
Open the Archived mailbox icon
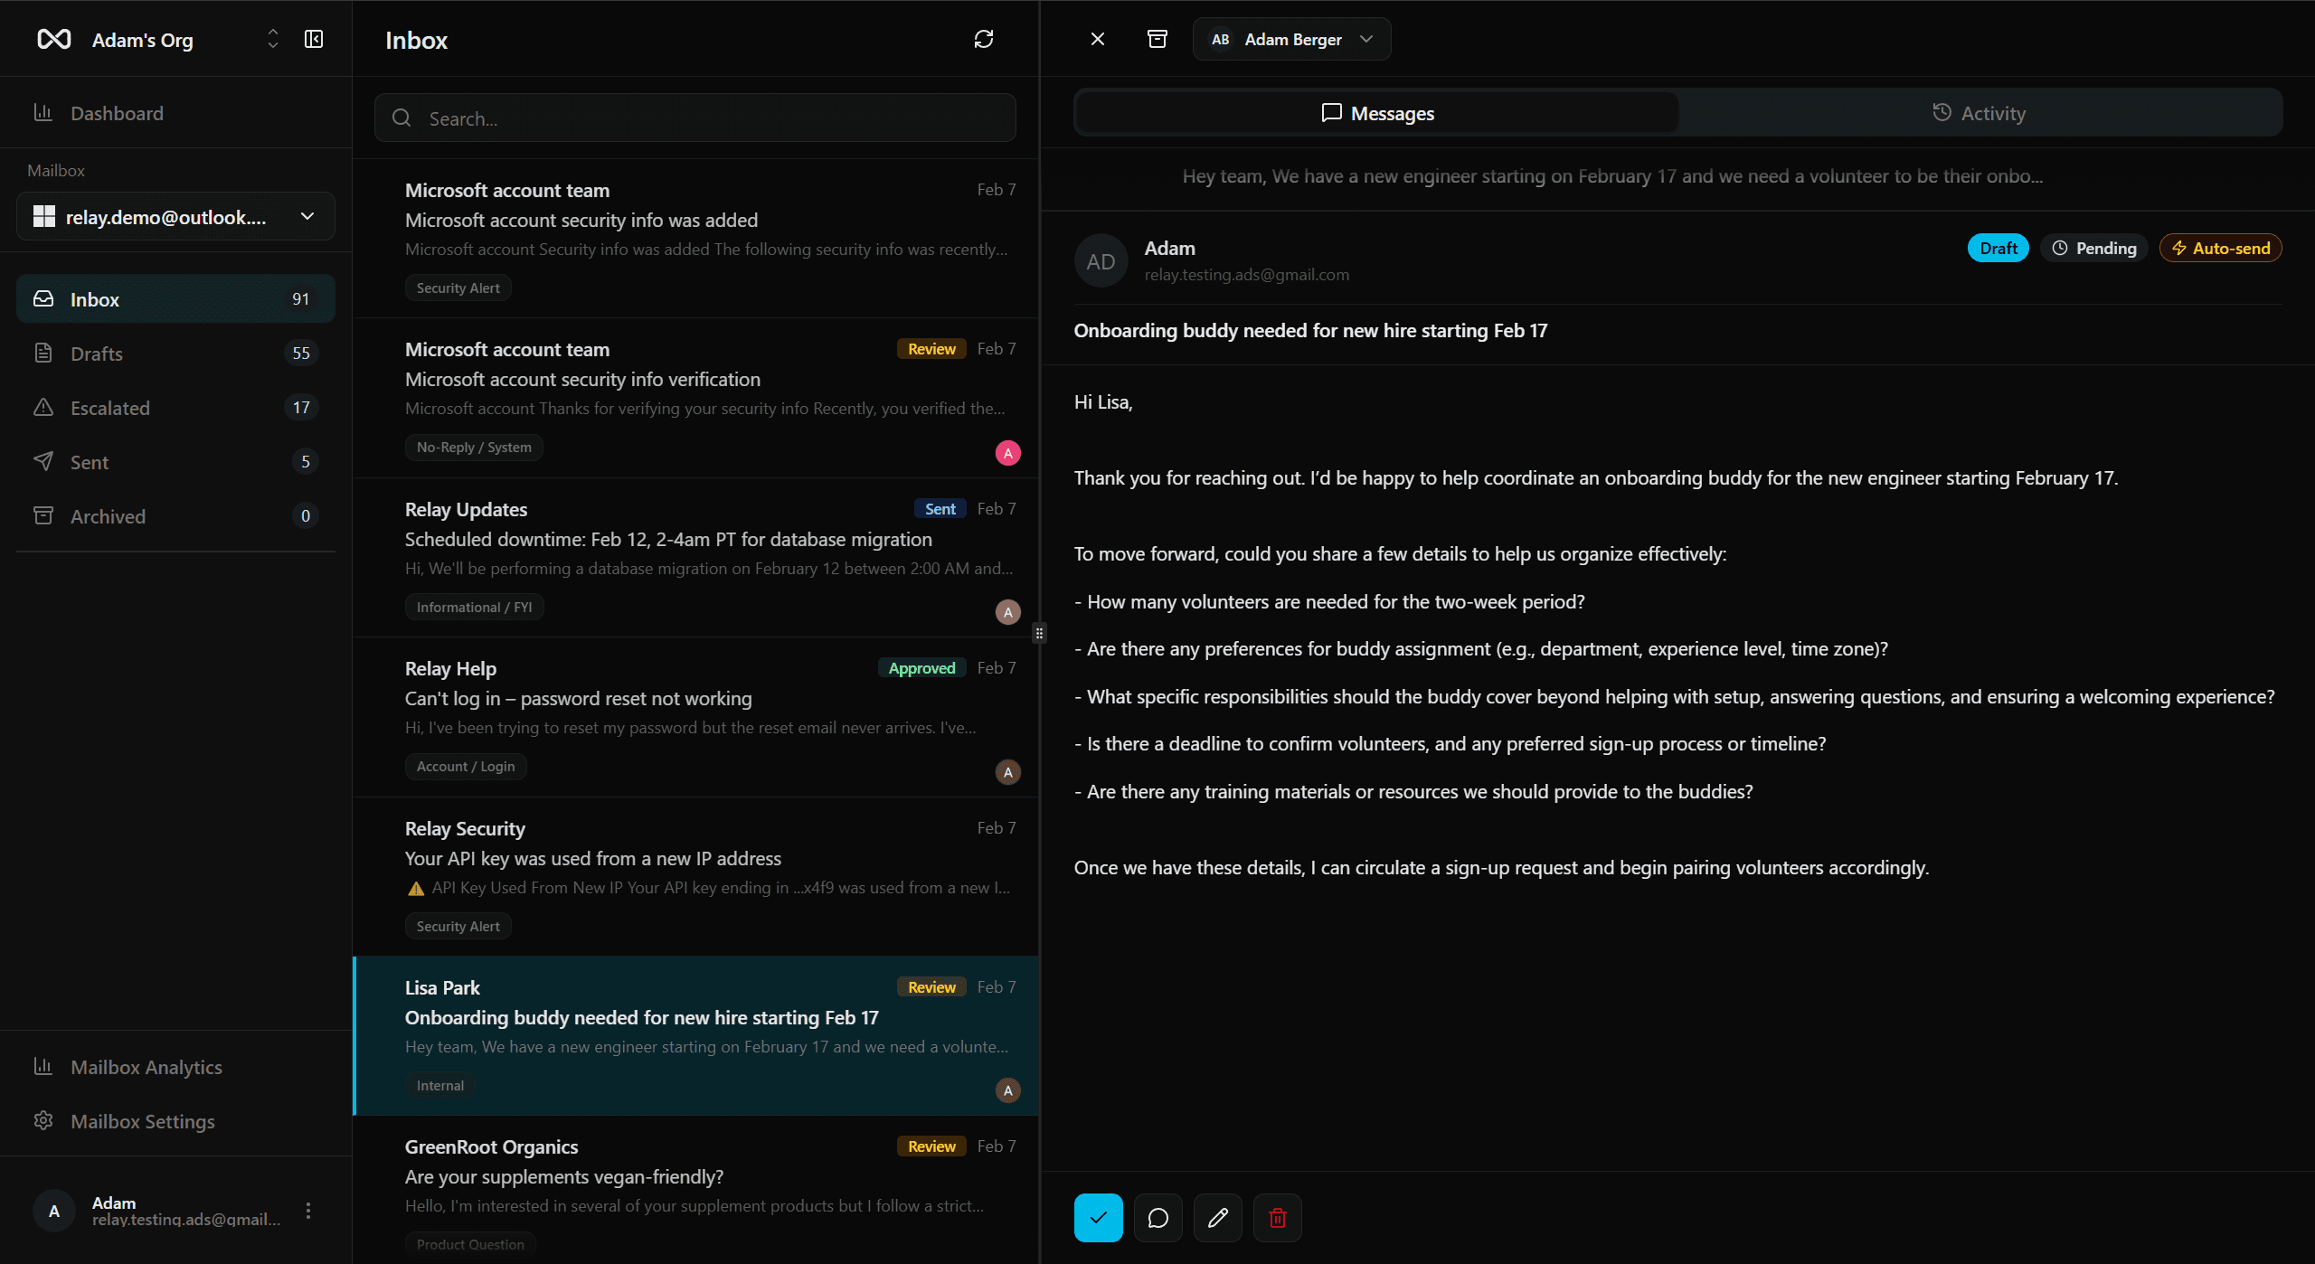click(44, 515)
